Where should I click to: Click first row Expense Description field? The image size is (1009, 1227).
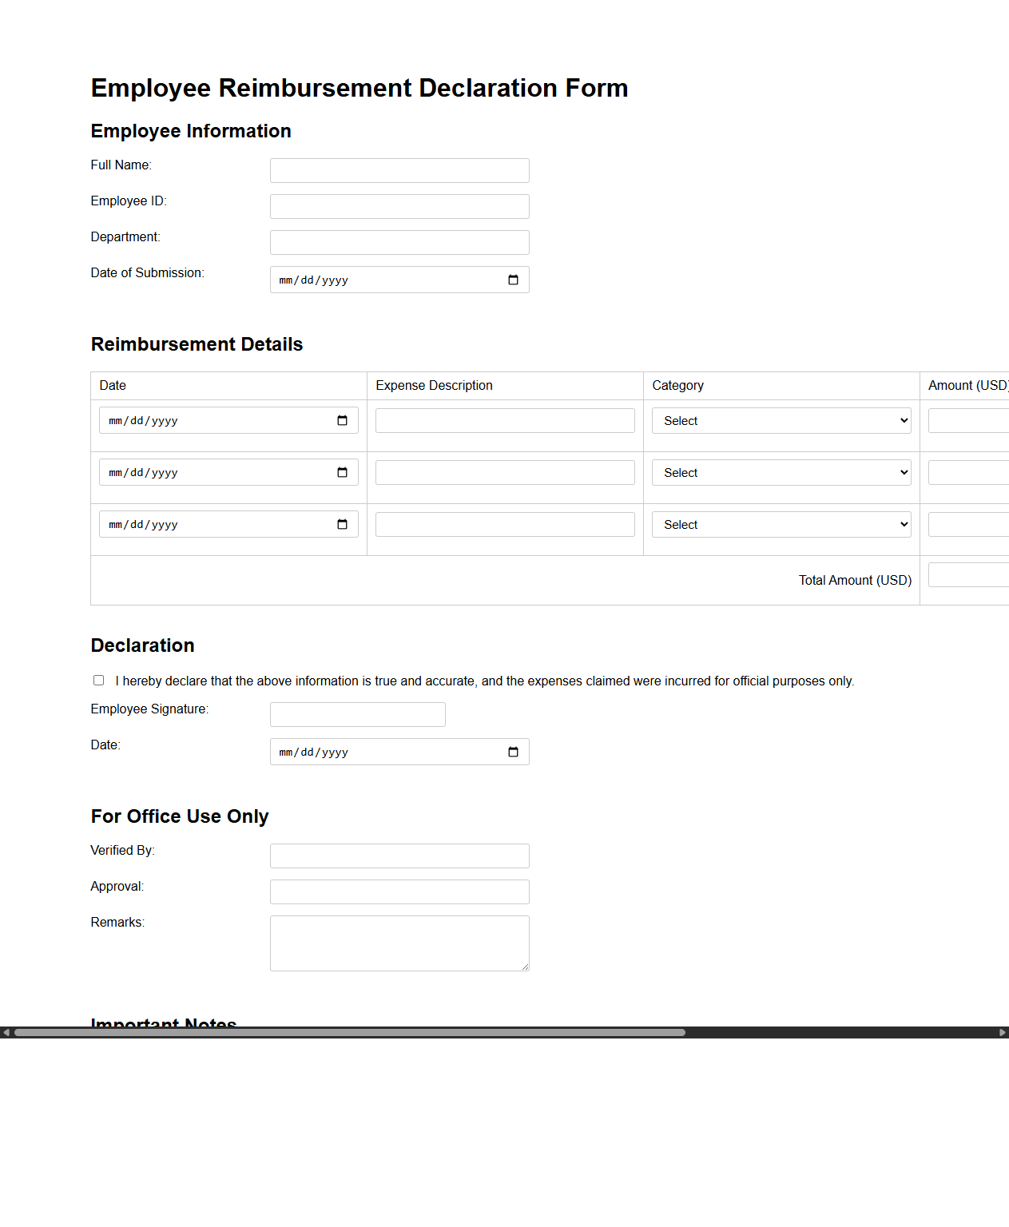(505, 421)
